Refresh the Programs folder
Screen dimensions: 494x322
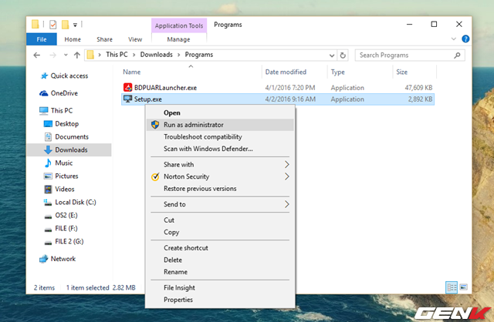click(x=343, y=55)
